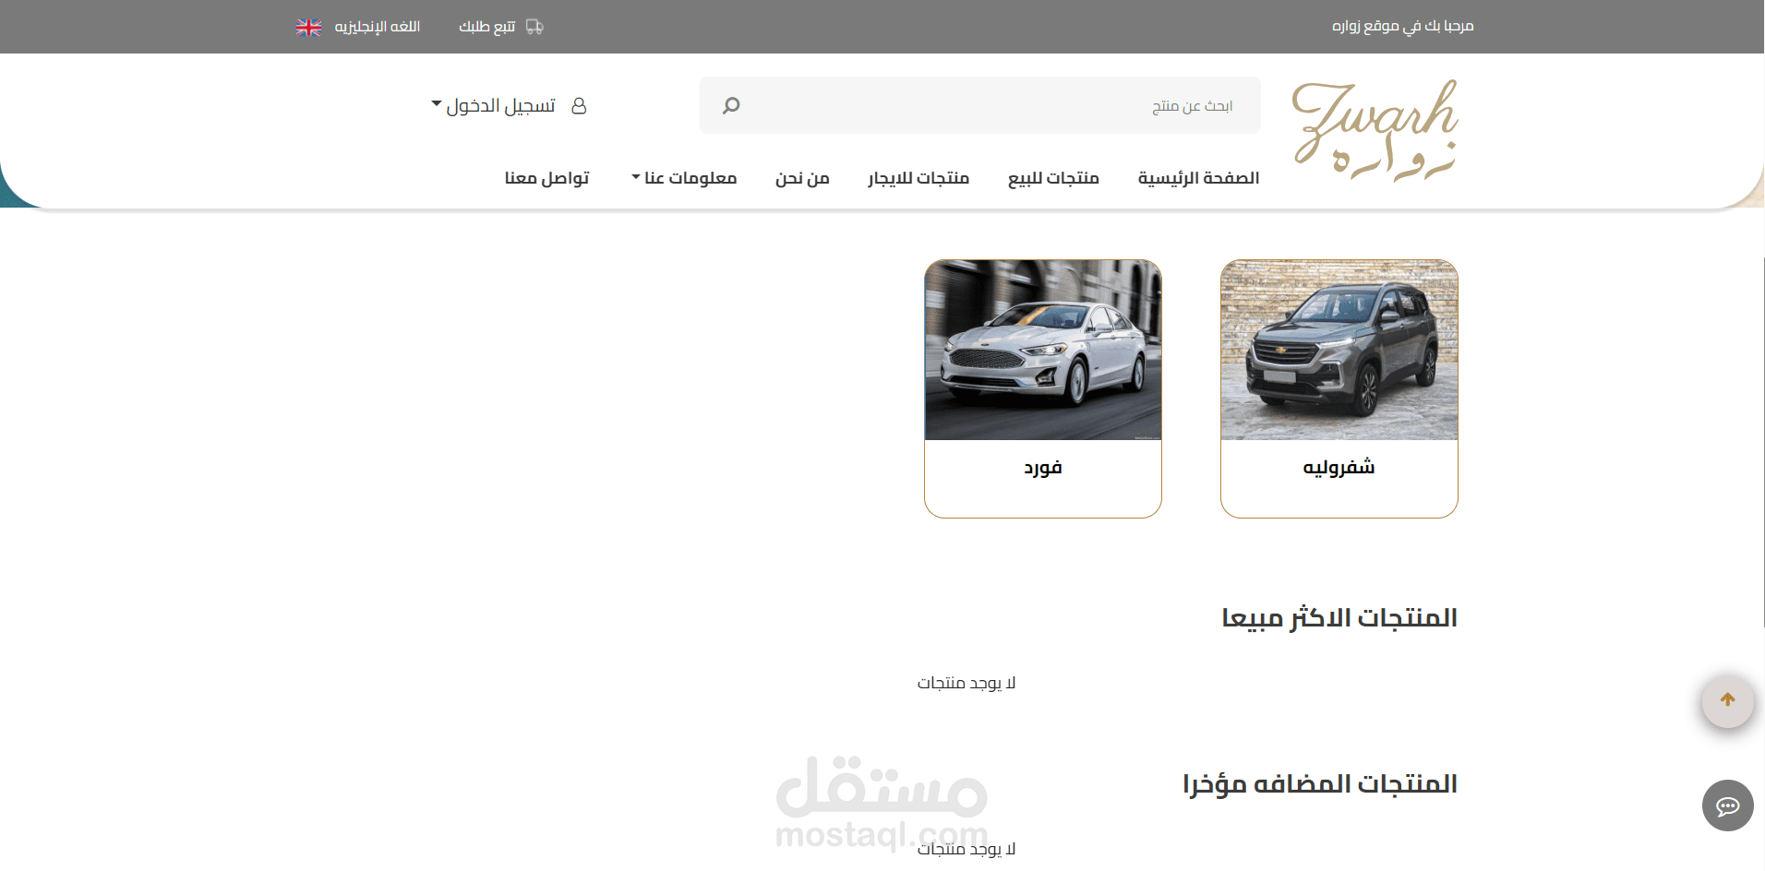Open the chat bubble widget

pyautogui.click(x=1727, y=805)
